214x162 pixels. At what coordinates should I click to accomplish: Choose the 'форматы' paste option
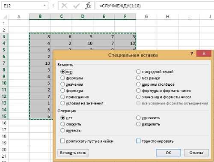pos(62,90)
